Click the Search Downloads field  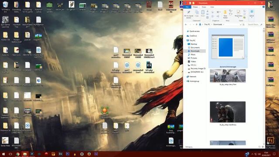click(x=255, y=24)
